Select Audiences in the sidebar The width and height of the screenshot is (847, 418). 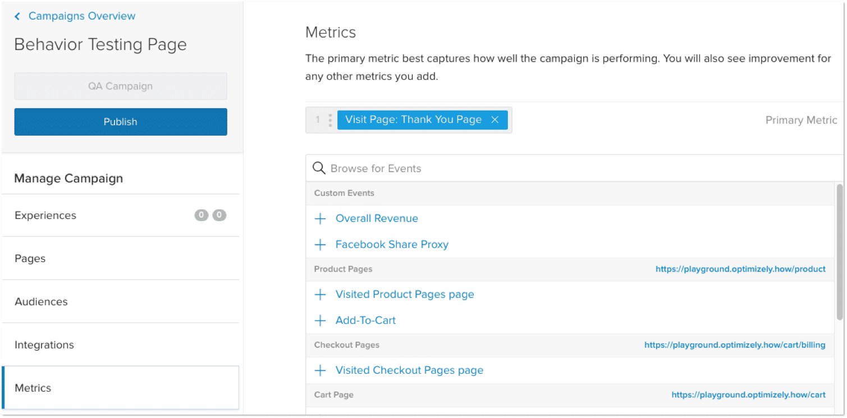[41, 301]
